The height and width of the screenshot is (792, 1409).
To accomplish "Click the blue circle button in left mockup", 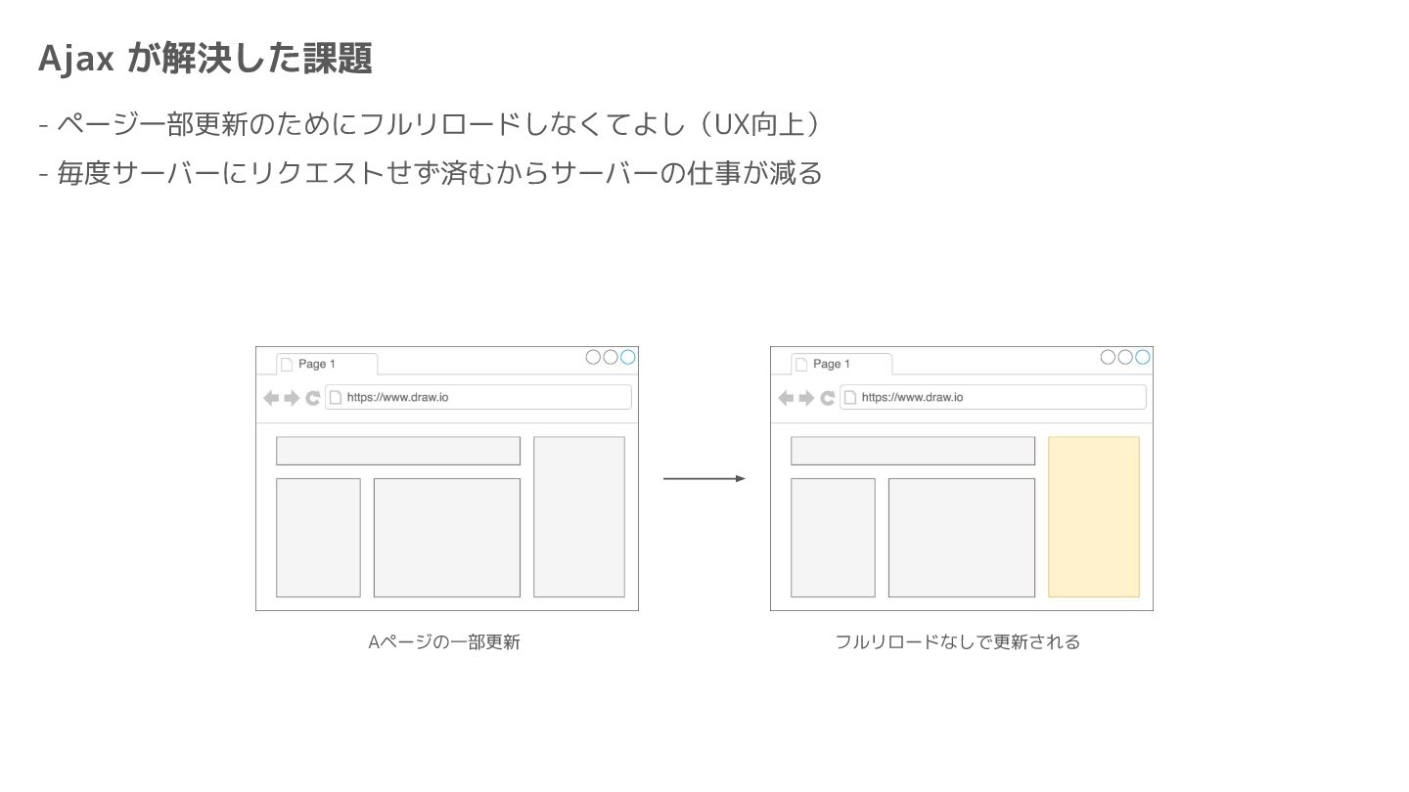I will pos(628,357).
